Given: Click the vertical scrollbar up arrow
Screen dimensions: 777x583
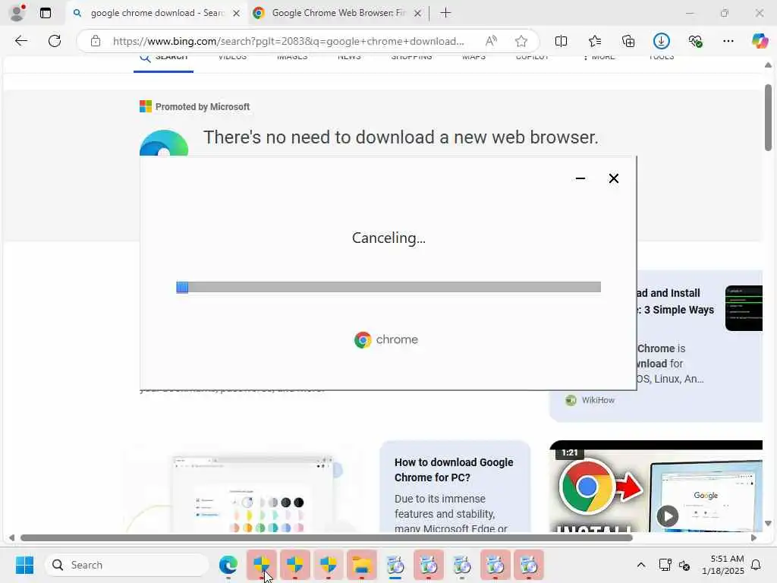Looking at the screenshot, I should pos(768,65).
